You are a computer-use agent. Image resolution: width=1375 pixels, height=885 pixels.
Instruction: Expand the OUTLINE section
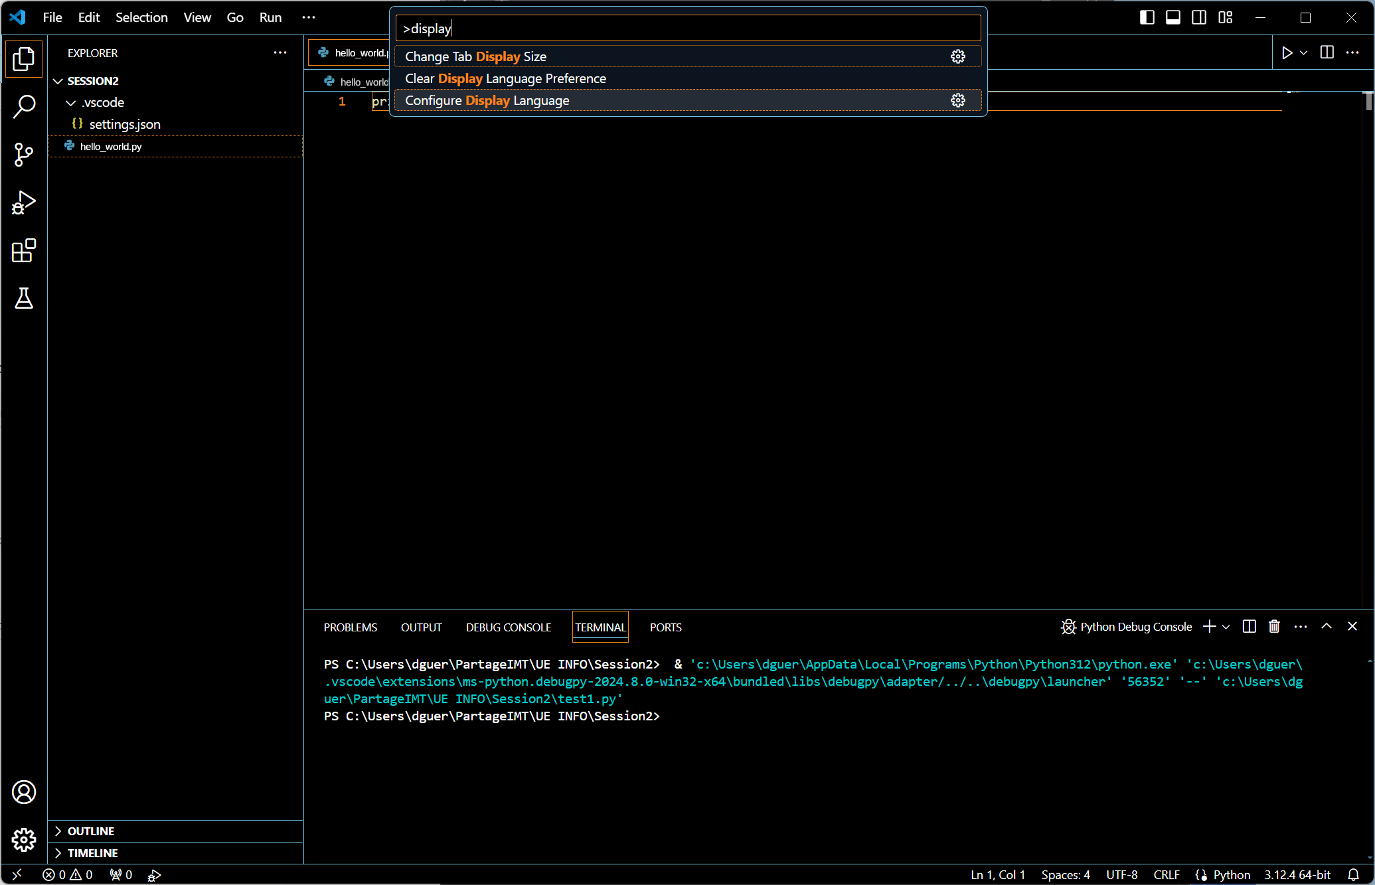point(91,831)
